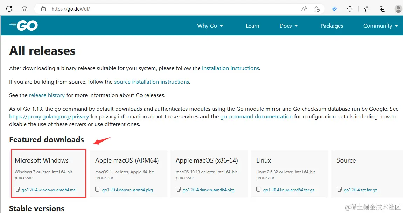403x213 pixels.
Task: Click the Apple macOS (x86-64) card title
Action: click(207, 160)
